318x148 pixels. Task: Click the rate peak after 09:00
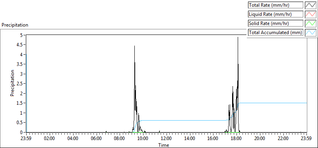(134, 46)
